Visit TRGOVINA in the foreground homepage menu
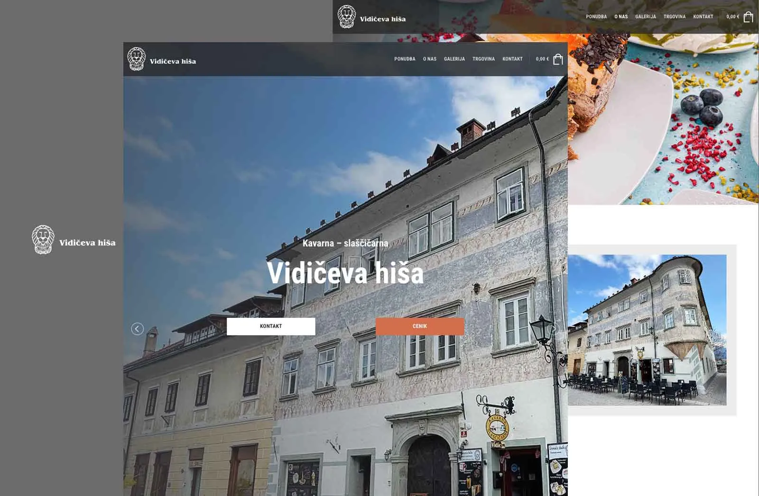 coord(483,59)
